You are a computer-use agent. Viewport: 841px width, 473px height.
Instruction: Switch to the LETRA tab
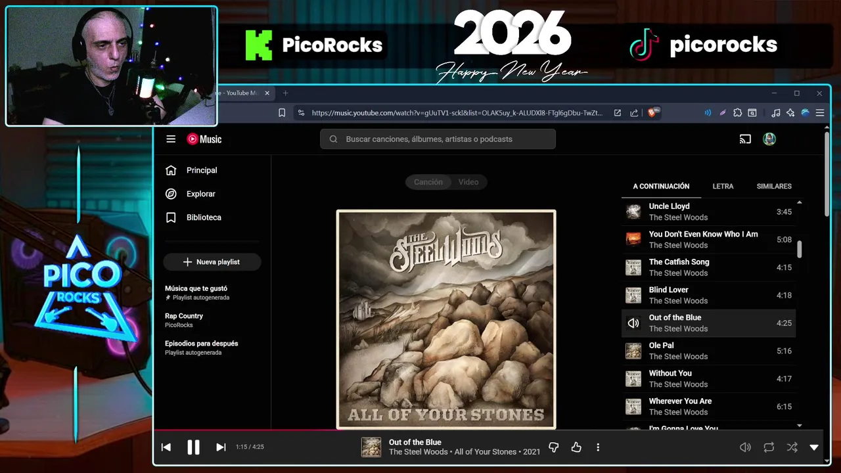pos(723,187)
